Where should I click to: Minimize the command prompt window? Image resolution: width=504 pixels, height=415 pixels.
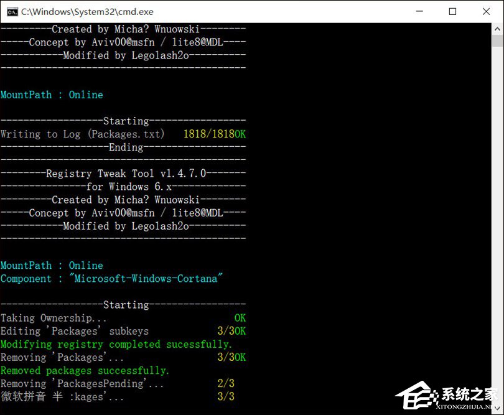[x=420, y=11]
